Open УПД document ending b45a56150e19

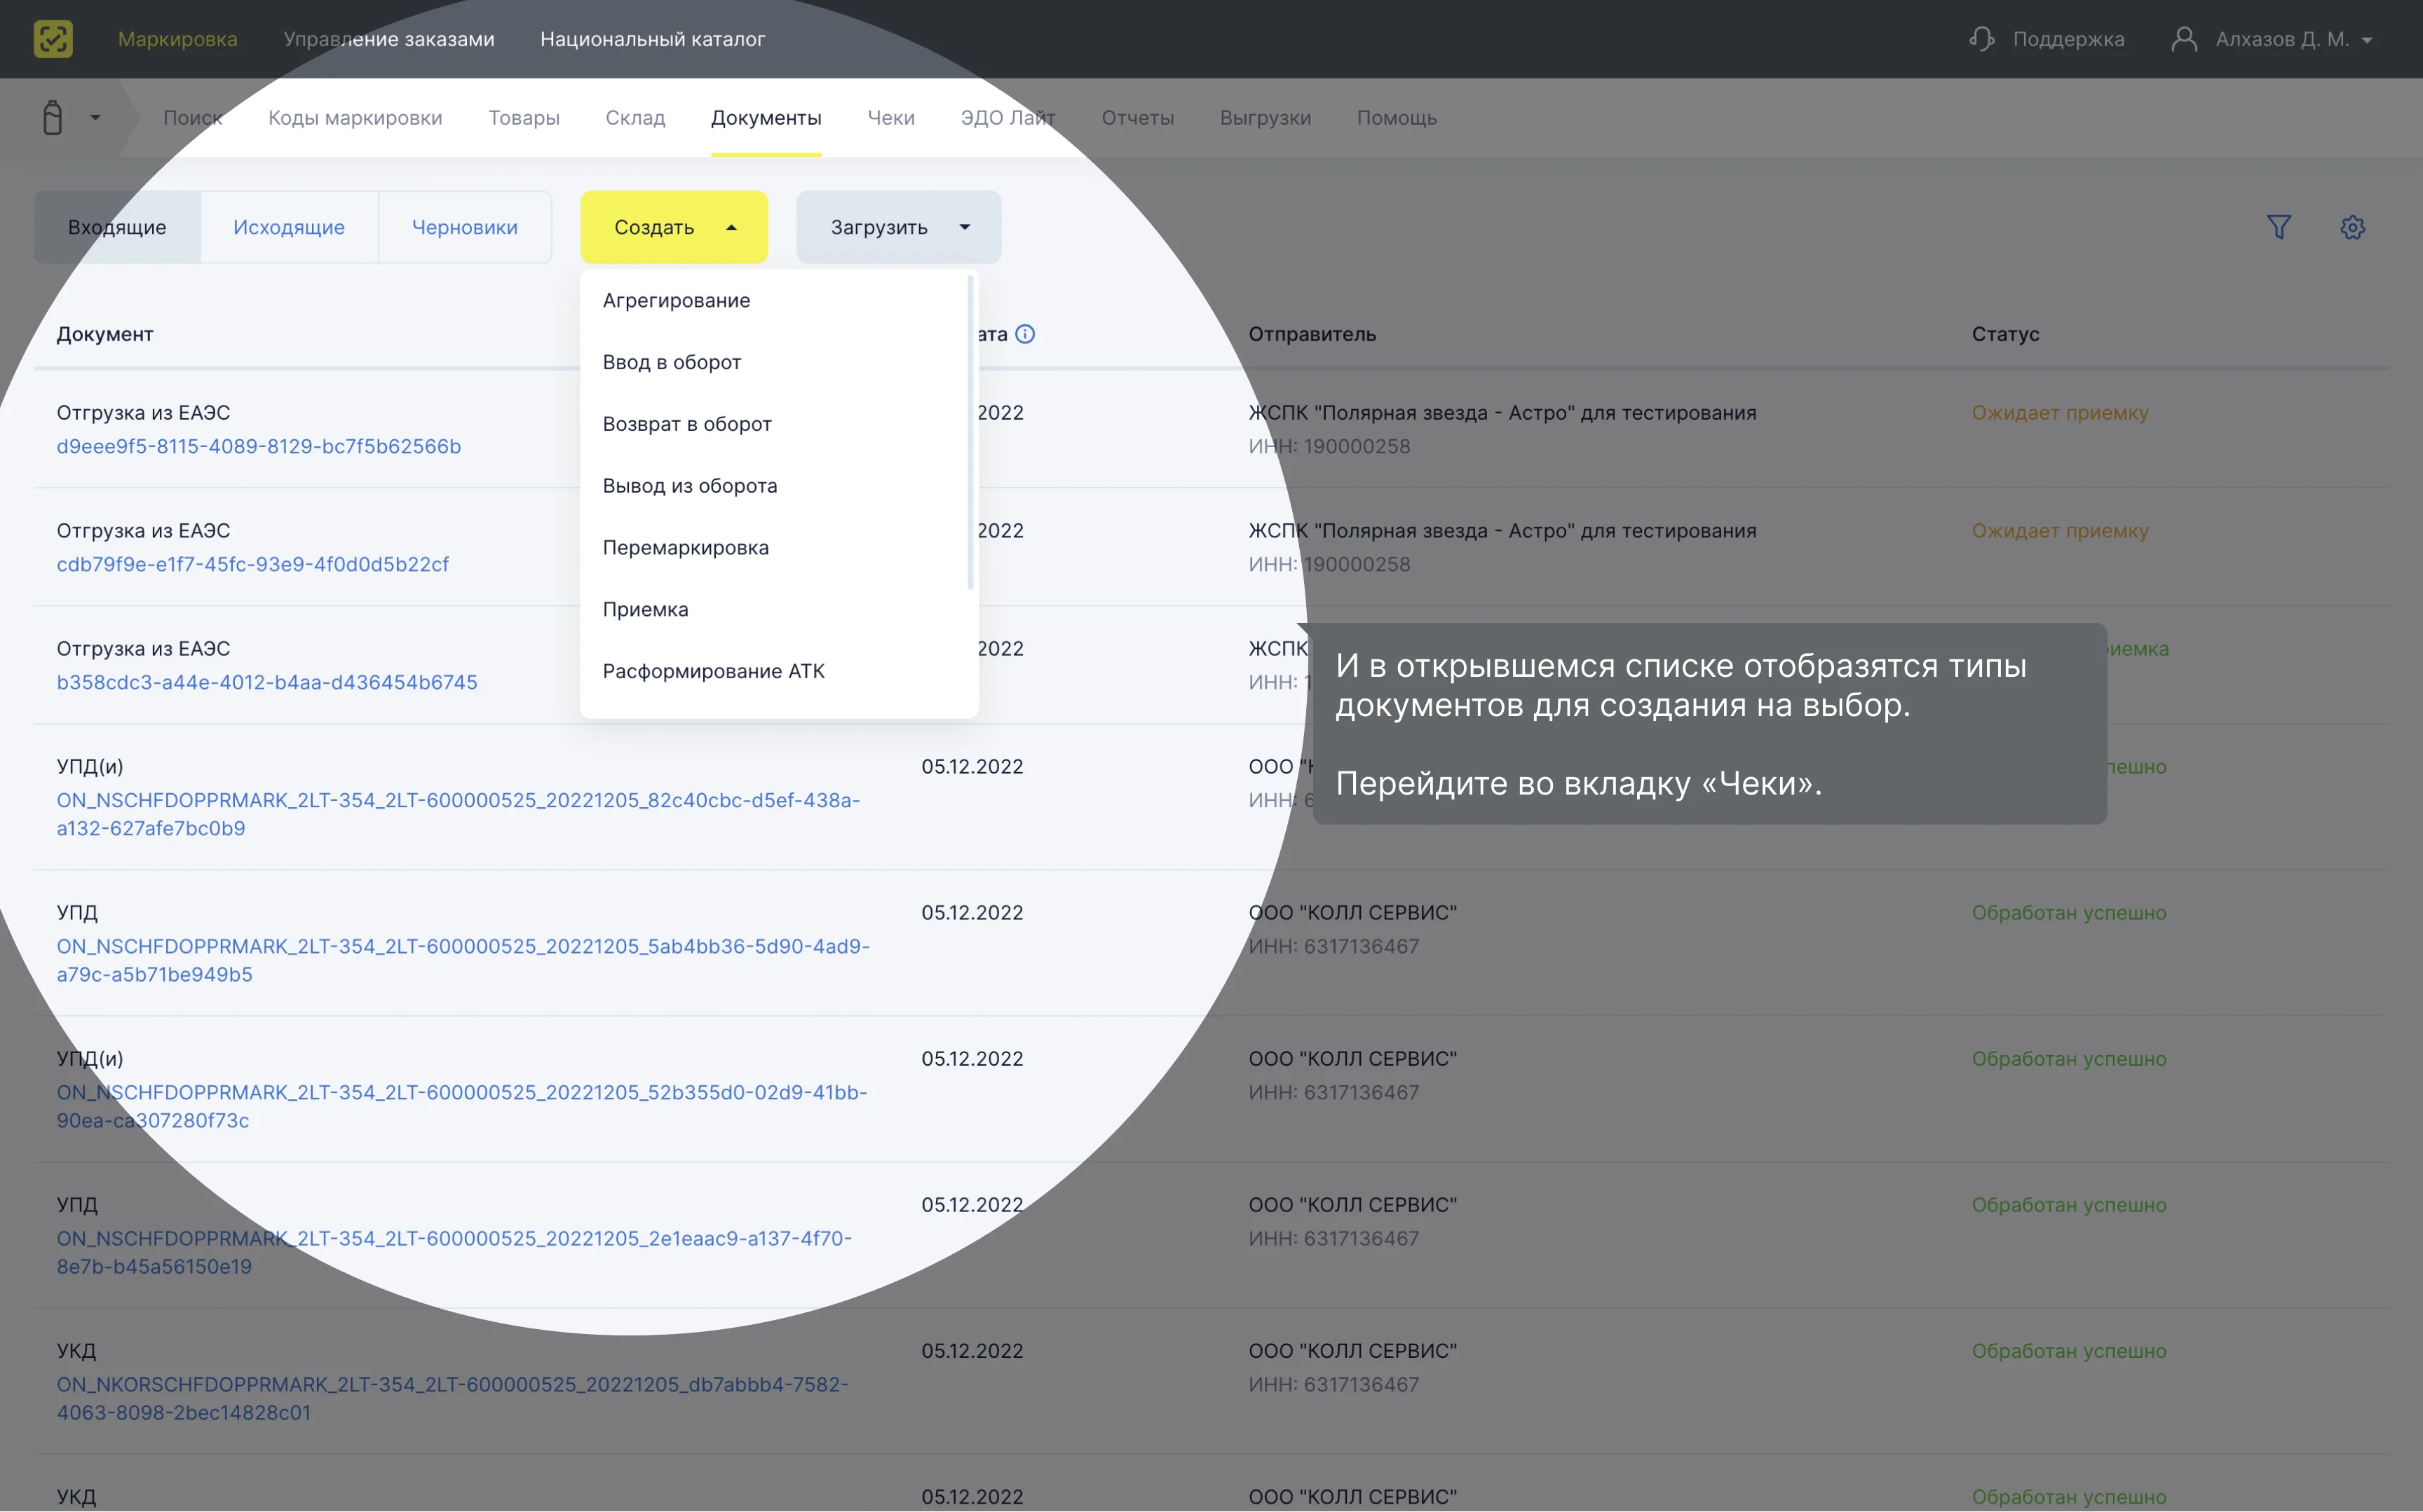pos(454,1252)
